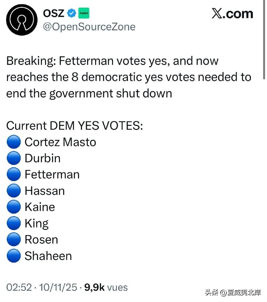Click the blue verified checkmark badge

tap(72, 13)
